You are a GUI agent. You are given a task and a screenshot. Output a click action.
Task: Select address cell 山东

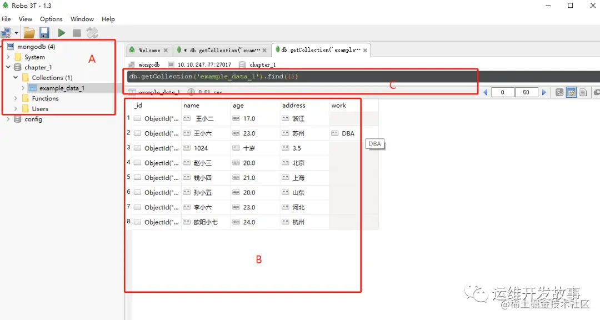(x=304, y=193)
